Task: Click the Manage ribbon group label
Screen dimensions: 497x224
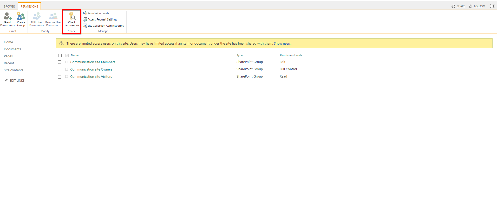Action: click(x=103, y=31)
